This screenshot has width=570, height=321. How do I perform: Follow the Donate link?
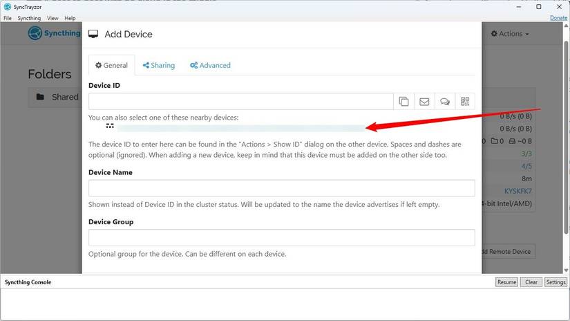pyautogui.click(x=558, y=18)
